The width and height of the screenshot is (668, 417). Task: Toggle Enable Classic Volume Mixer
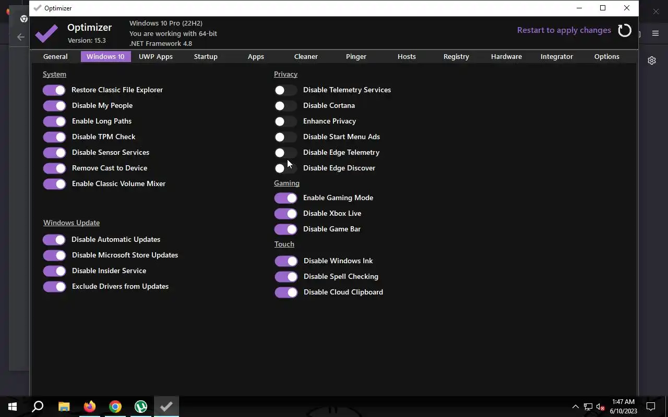(x=54, y=184)
